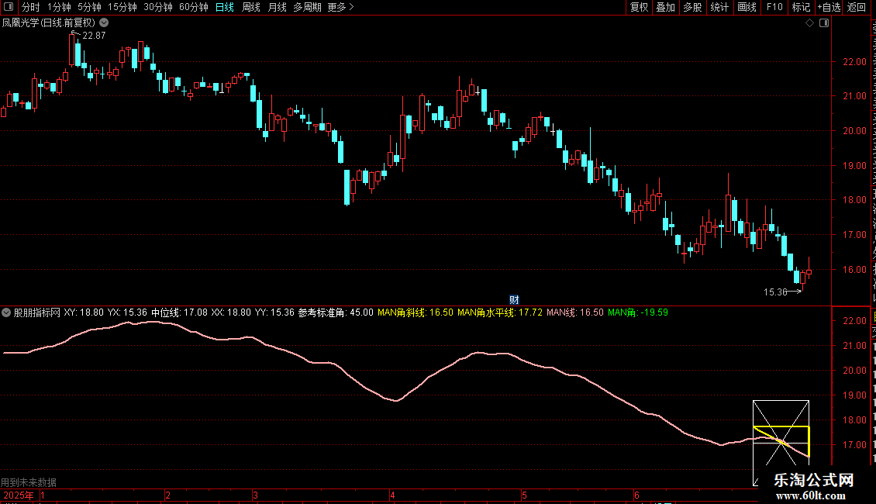Viewport: 876px width, 504px height.
Task: Click the 财 financial marker on chart
Action: (x=514, y=300)
